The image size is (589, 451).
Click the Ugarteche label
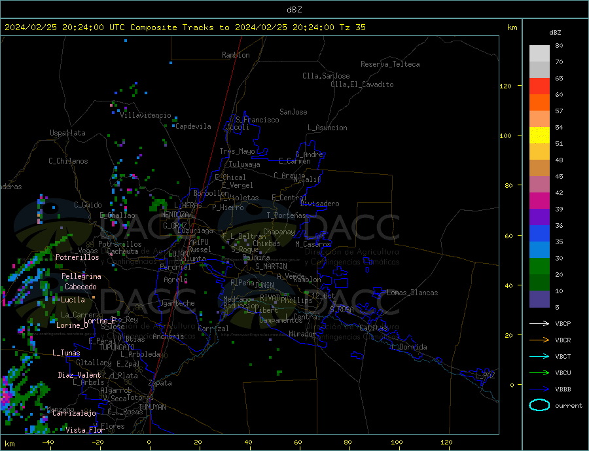177,303
